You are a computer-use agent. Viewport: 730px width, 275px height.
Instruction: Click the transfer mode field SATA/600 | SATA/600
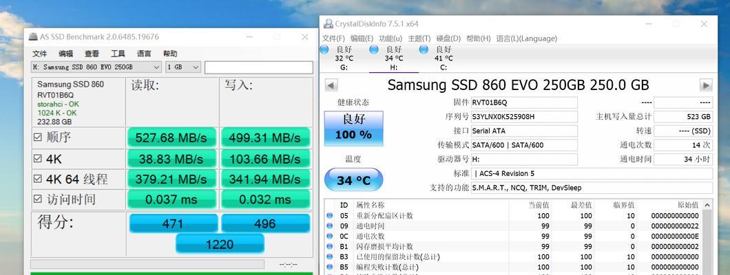[524, 145]
